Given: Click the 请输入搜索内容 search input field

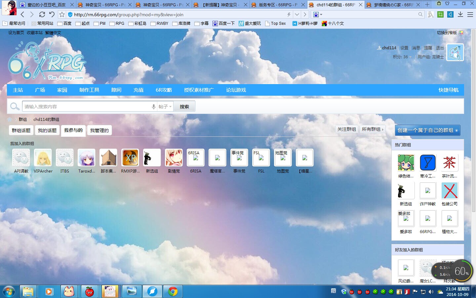Looking at the screenshot, I should (x=87, y=107).
